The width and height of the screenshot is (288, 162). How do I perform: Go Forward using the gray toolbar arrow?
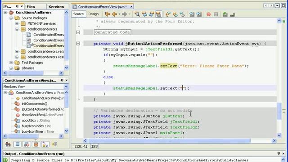pos(125,14)
